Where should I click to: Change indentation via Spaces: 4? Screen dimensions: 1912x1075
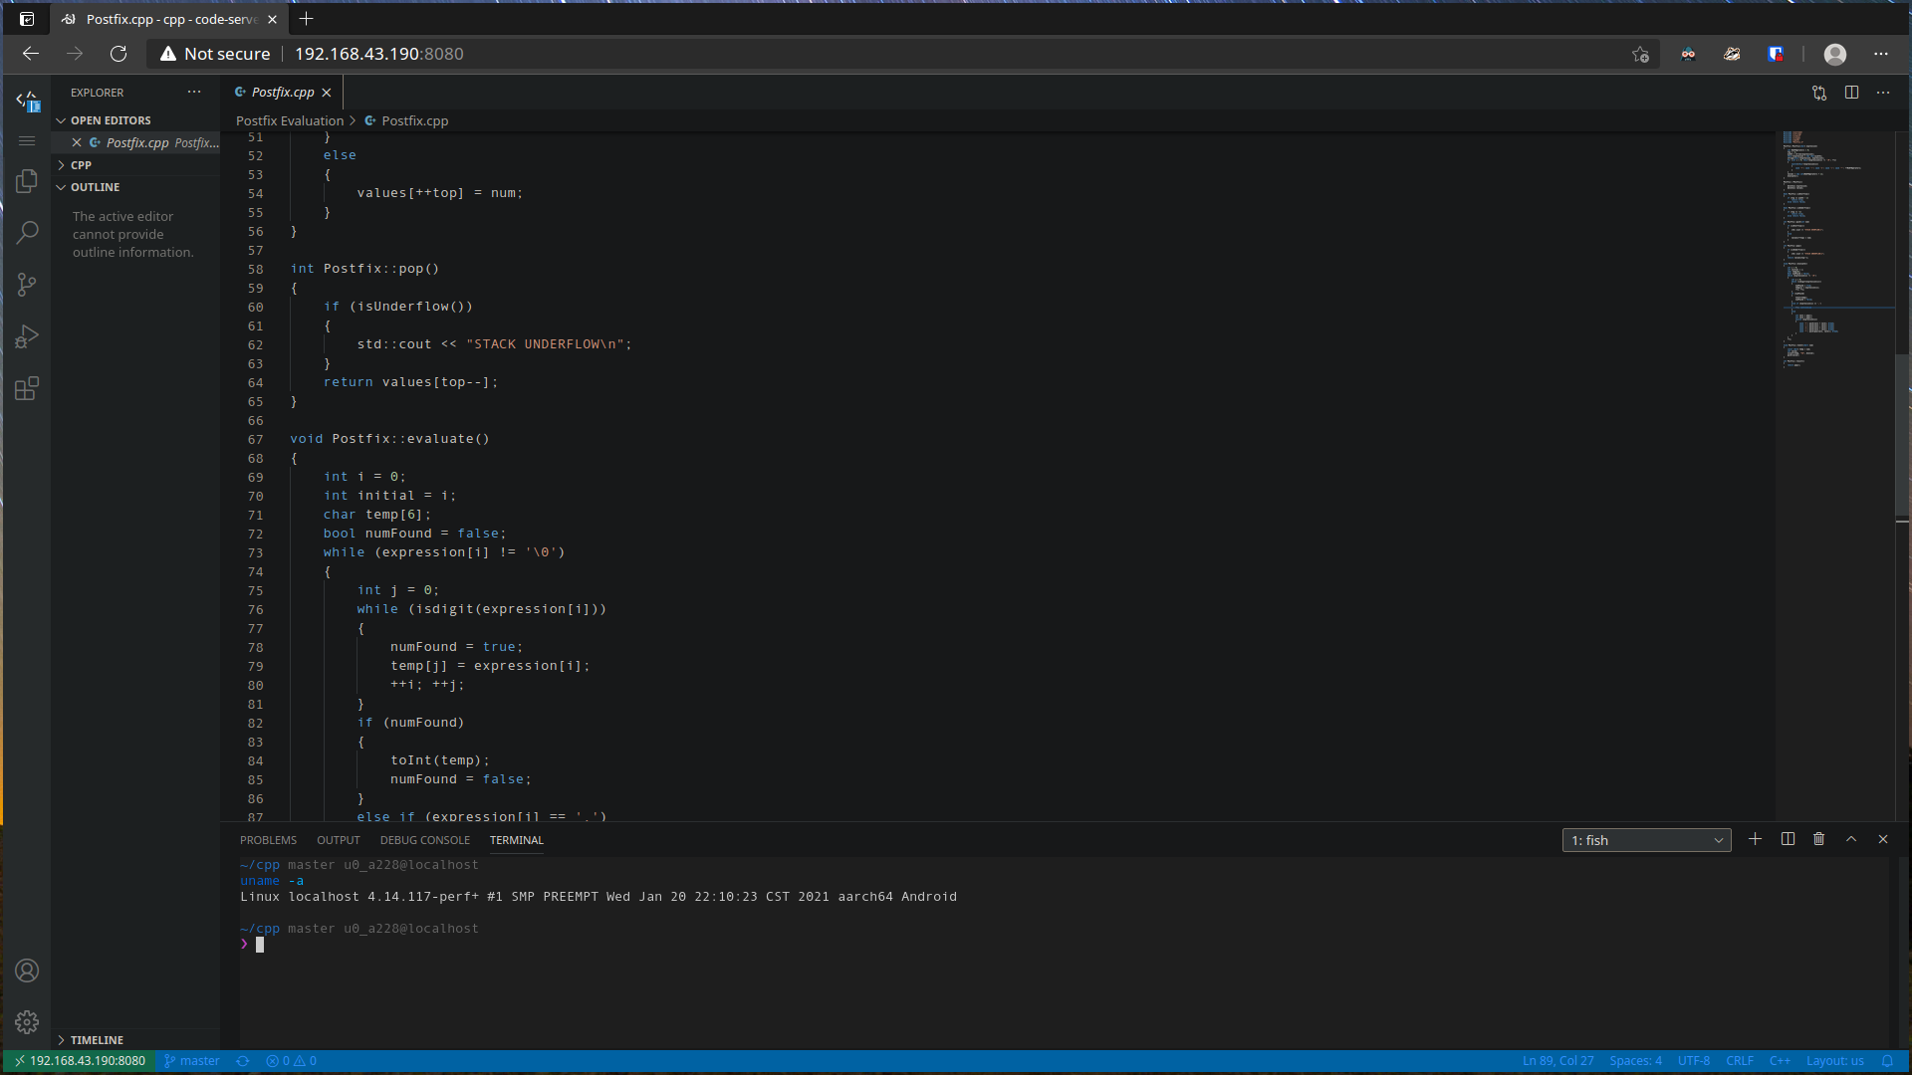(1635, 1061)
